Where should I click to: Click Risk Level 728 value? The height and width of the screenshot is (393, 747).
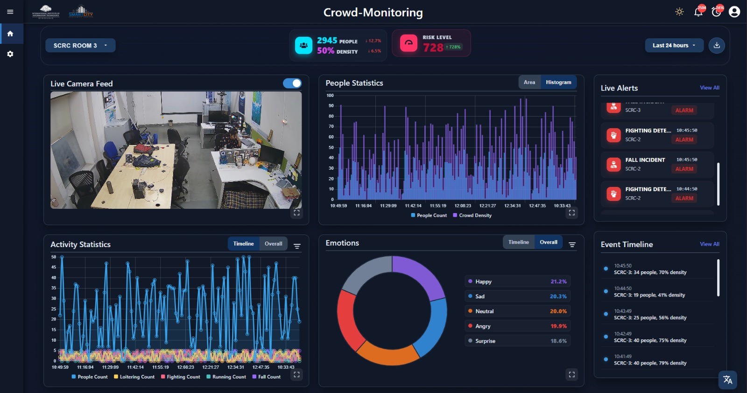pyautogui.click(x=433, y=48)
